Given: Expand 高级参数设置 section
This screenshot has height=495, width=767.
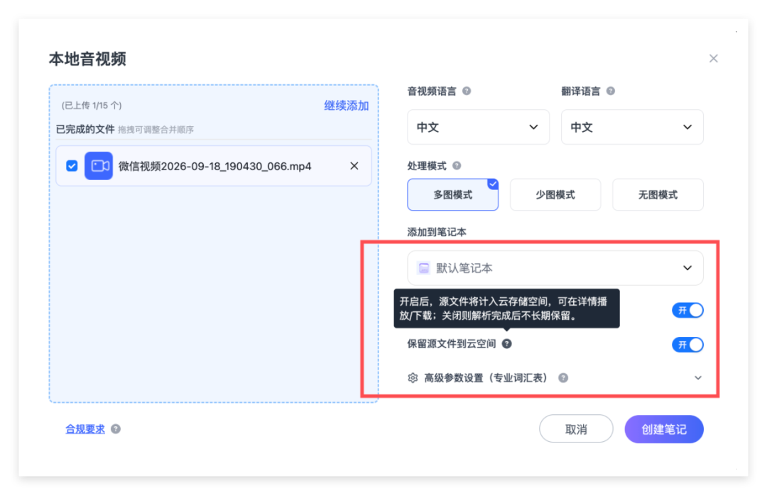Looking at the screenshot, I should [698, 378].
